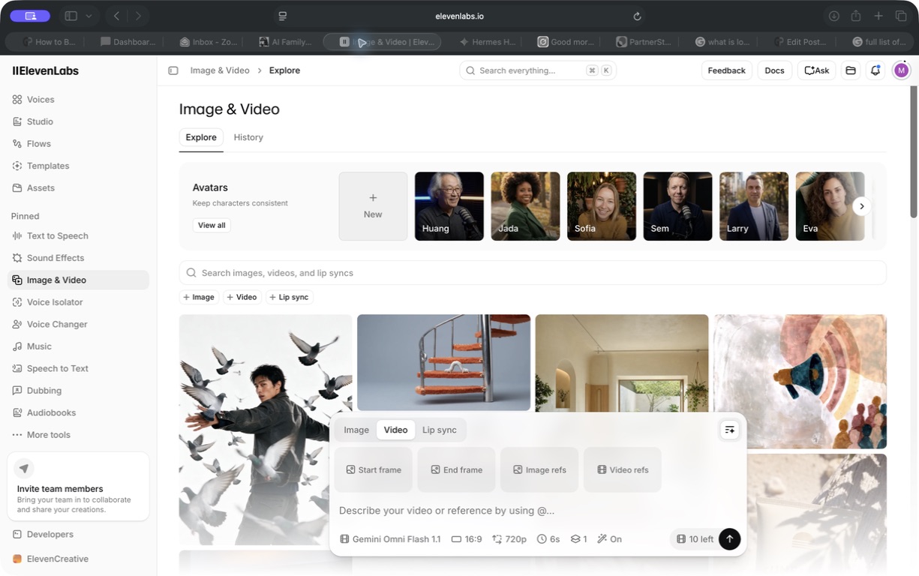Open the folder icon in the header
919x576 pixels.
(x=851, y=70)
